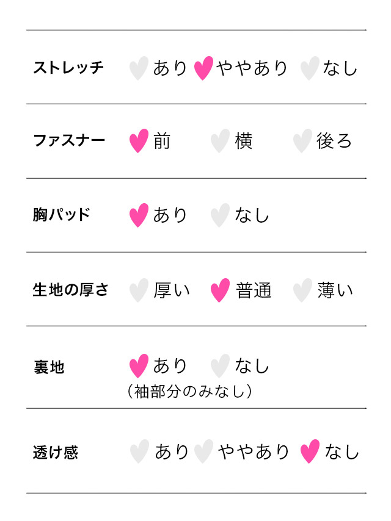Click the gray heart beside ストレッチ あり

[139, 68]
